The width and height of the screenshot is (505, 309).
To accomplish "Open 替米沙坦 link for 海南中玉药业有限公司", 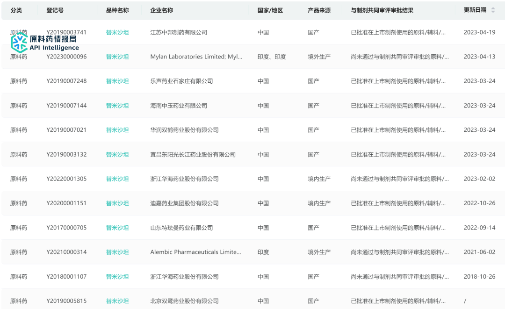I will pos(117,106).
